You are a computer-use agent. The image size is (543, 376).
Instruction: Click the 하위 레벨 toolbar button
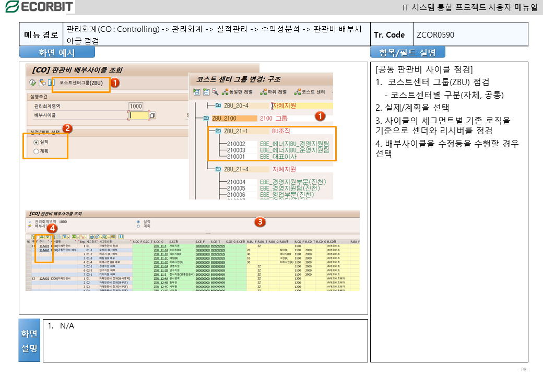point(274,92)
